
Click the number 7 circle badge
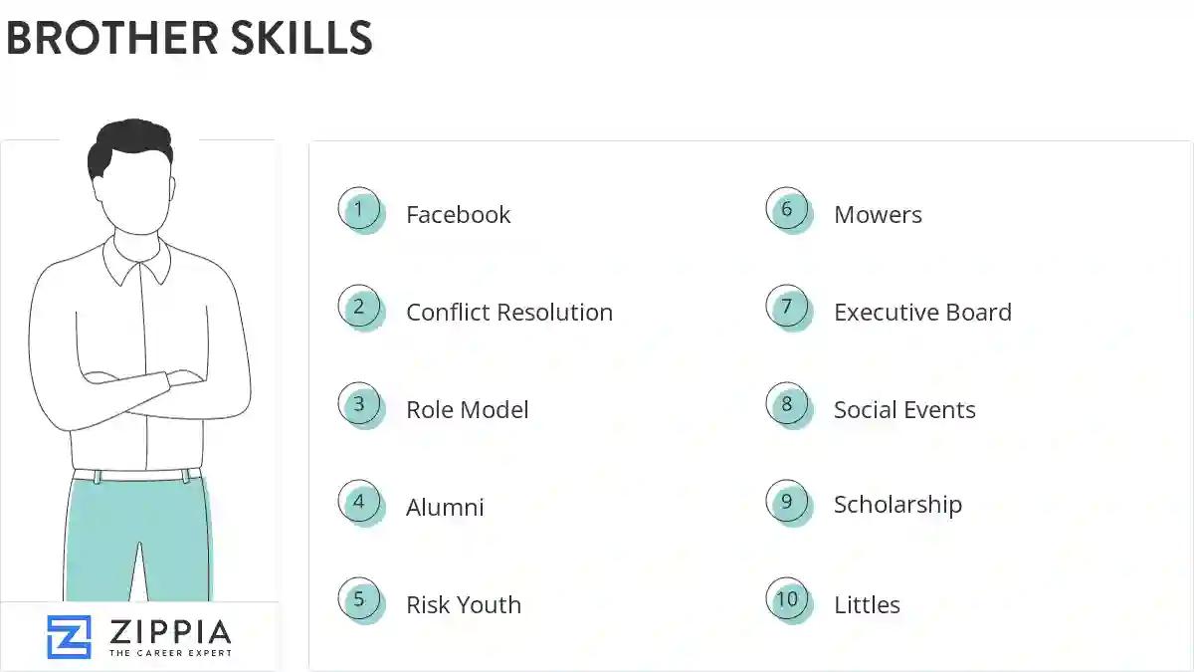787,308
